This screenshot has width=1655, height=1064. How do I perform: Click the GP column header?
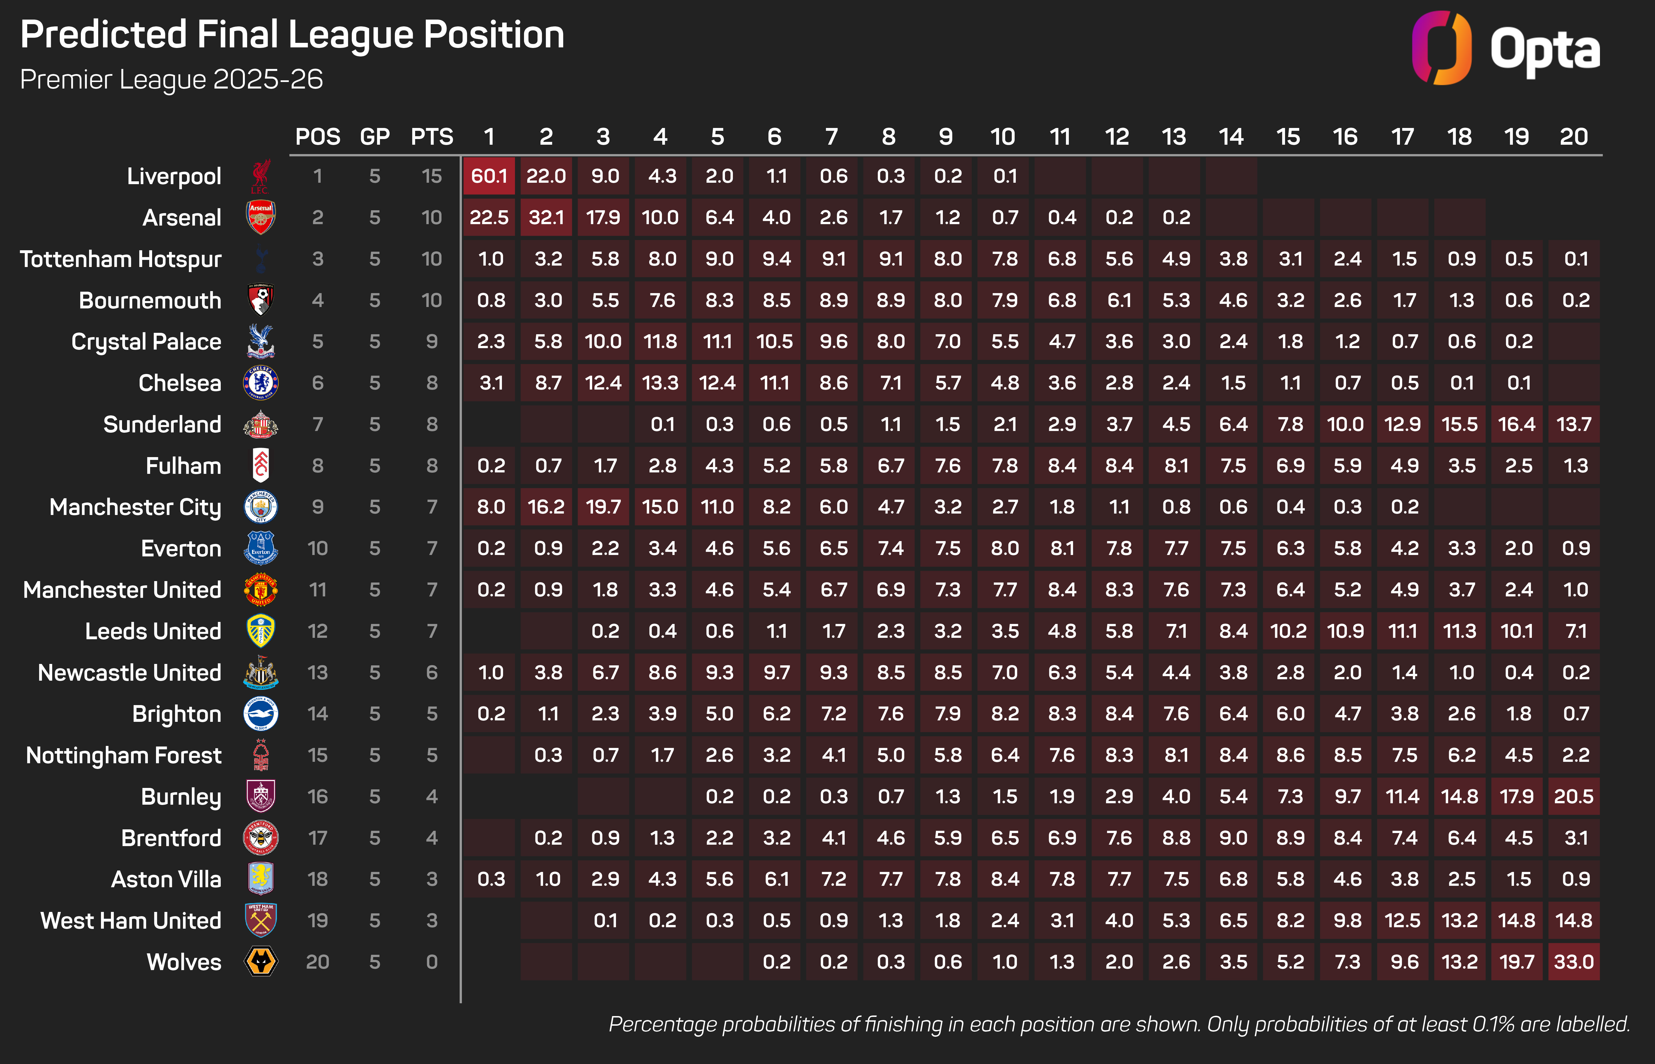pyautogui.click(x=375, y=137)
